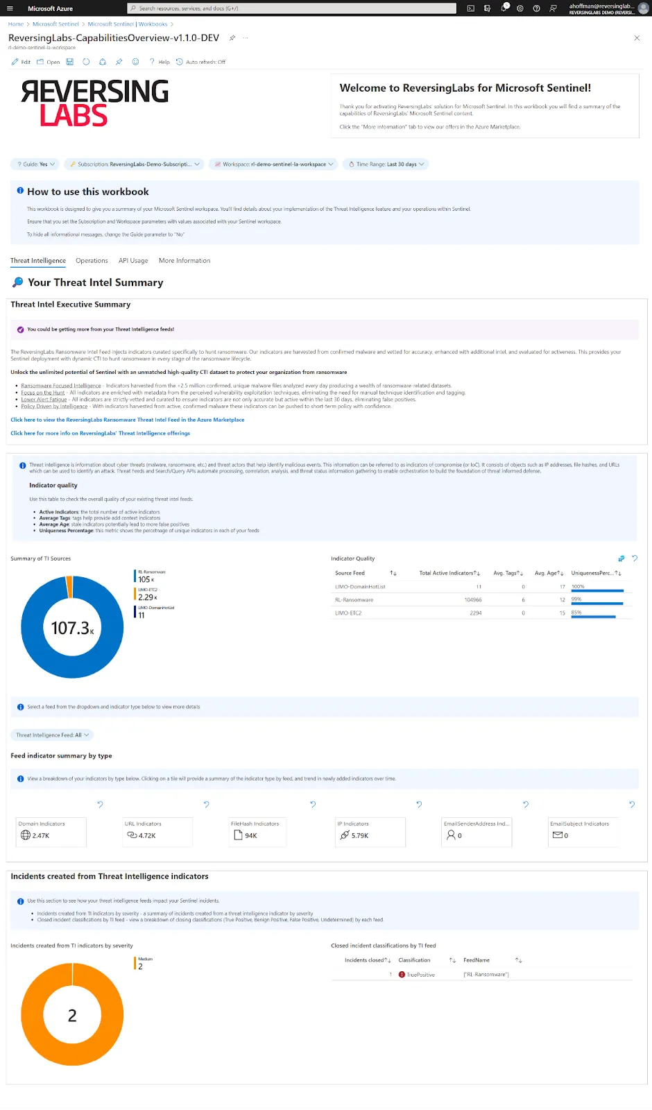652x1110 pixels.
Task: Open the top bar feedback icon
Action: pyautogui.click(x=553, y=8)
